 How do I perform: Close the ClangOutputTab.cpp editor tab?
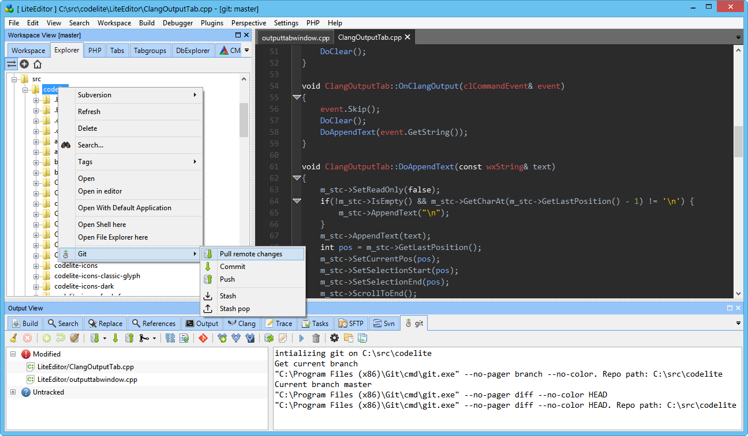click(407, 37)
